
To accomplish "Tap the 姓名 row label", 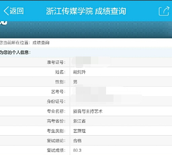I will tap(60, 72).
